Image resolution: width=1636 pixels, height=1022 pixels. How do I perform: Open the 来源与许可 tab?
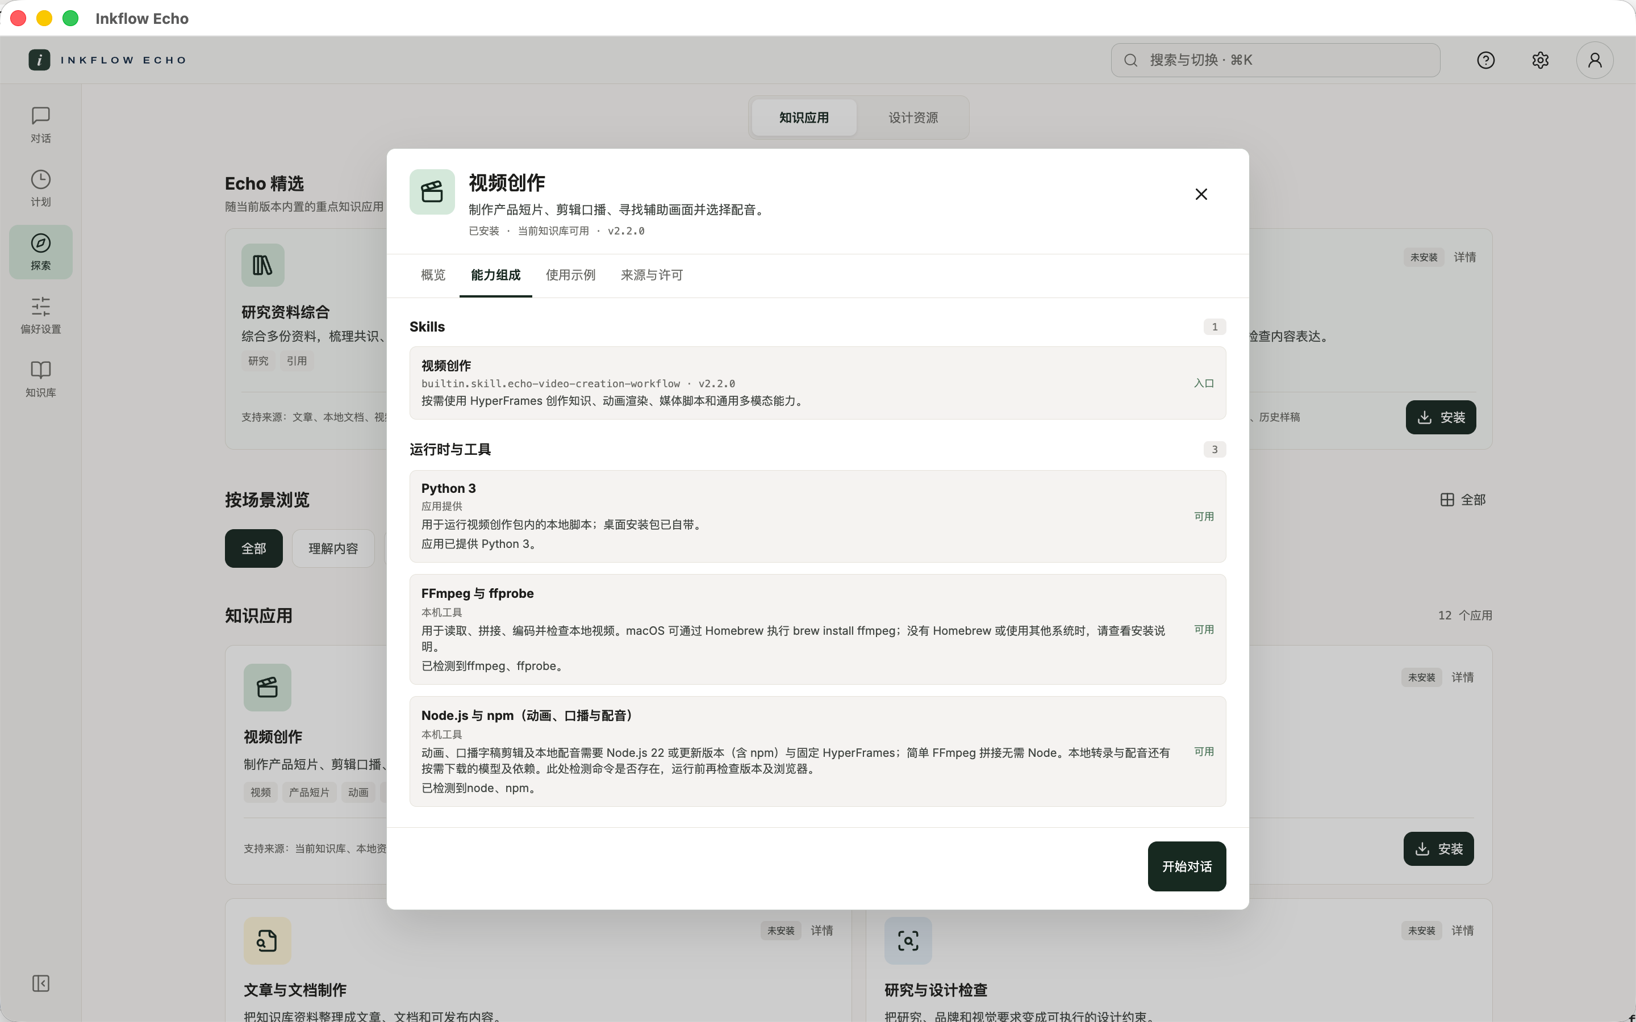point(651,275)
